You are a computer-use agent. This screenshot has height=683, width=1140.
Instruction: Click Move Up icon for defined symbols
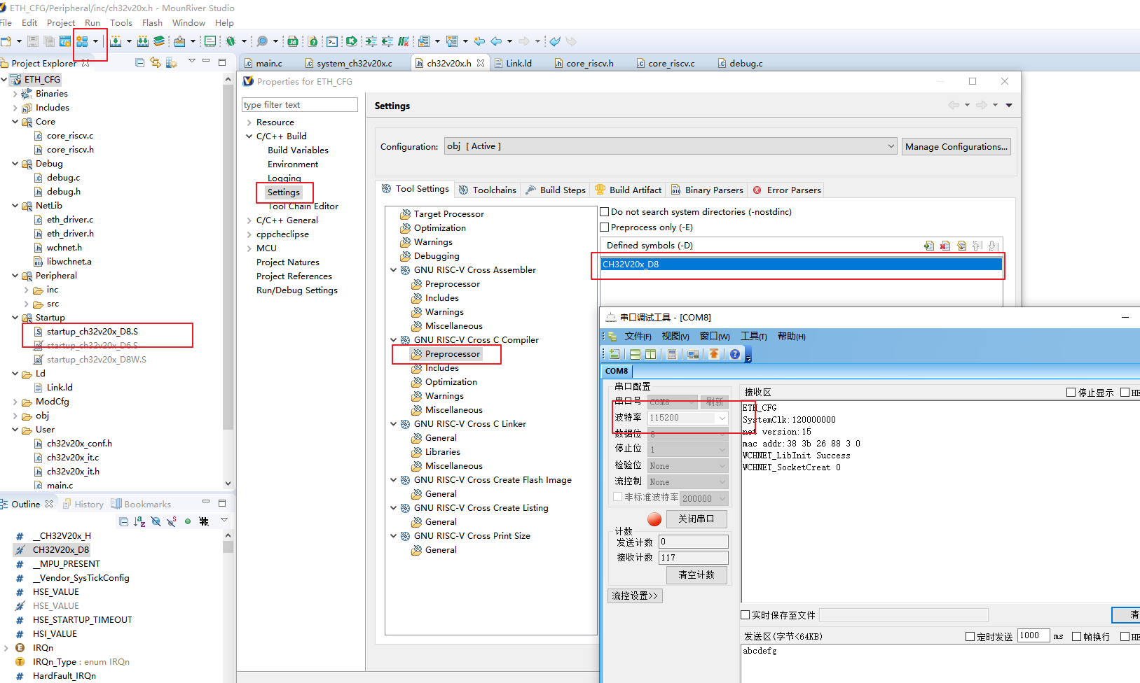pos(977,246)
